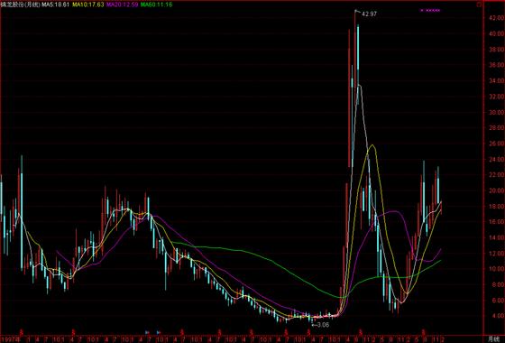This screenshot has height=343, width=505.
Task: Click the stock name title at top left
Action: click(x=20, y=5)
